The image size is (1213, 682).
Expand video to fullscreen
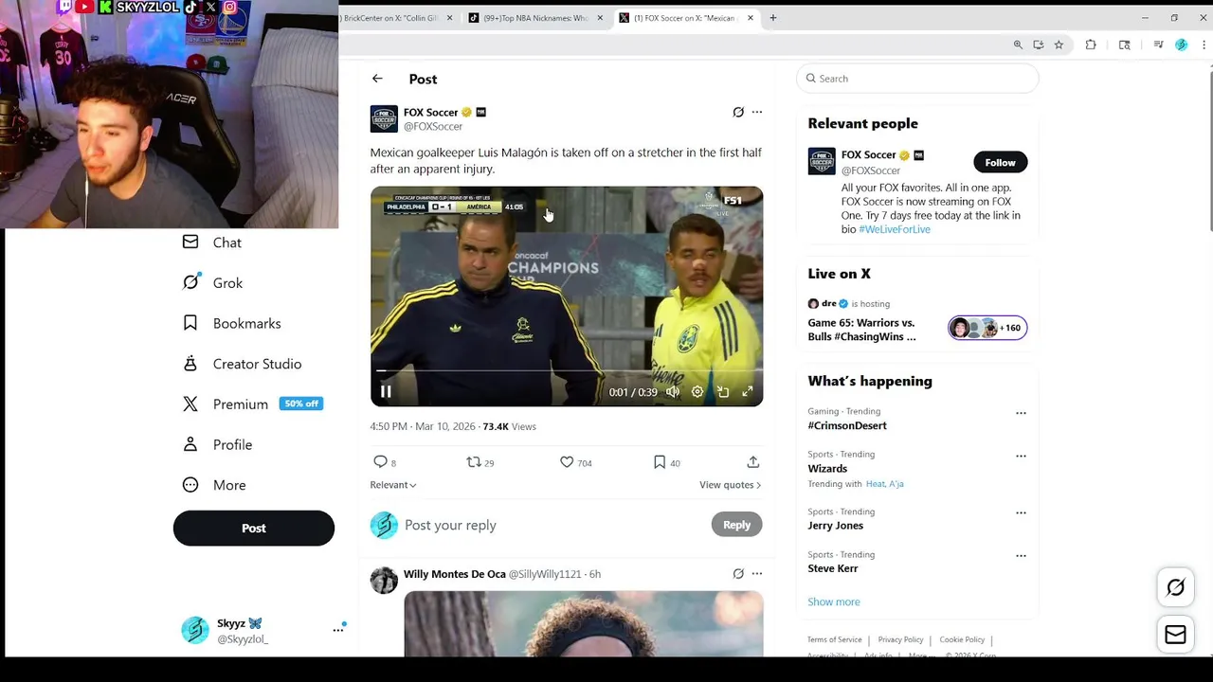(748, 391)
